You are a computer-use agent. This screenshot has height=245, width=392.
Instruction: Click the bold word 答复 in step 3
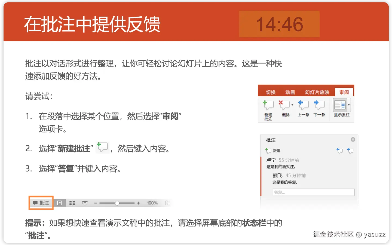(66, 169)
